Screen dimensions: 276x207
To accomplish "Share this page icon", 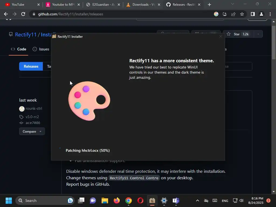I will (233, 14).
